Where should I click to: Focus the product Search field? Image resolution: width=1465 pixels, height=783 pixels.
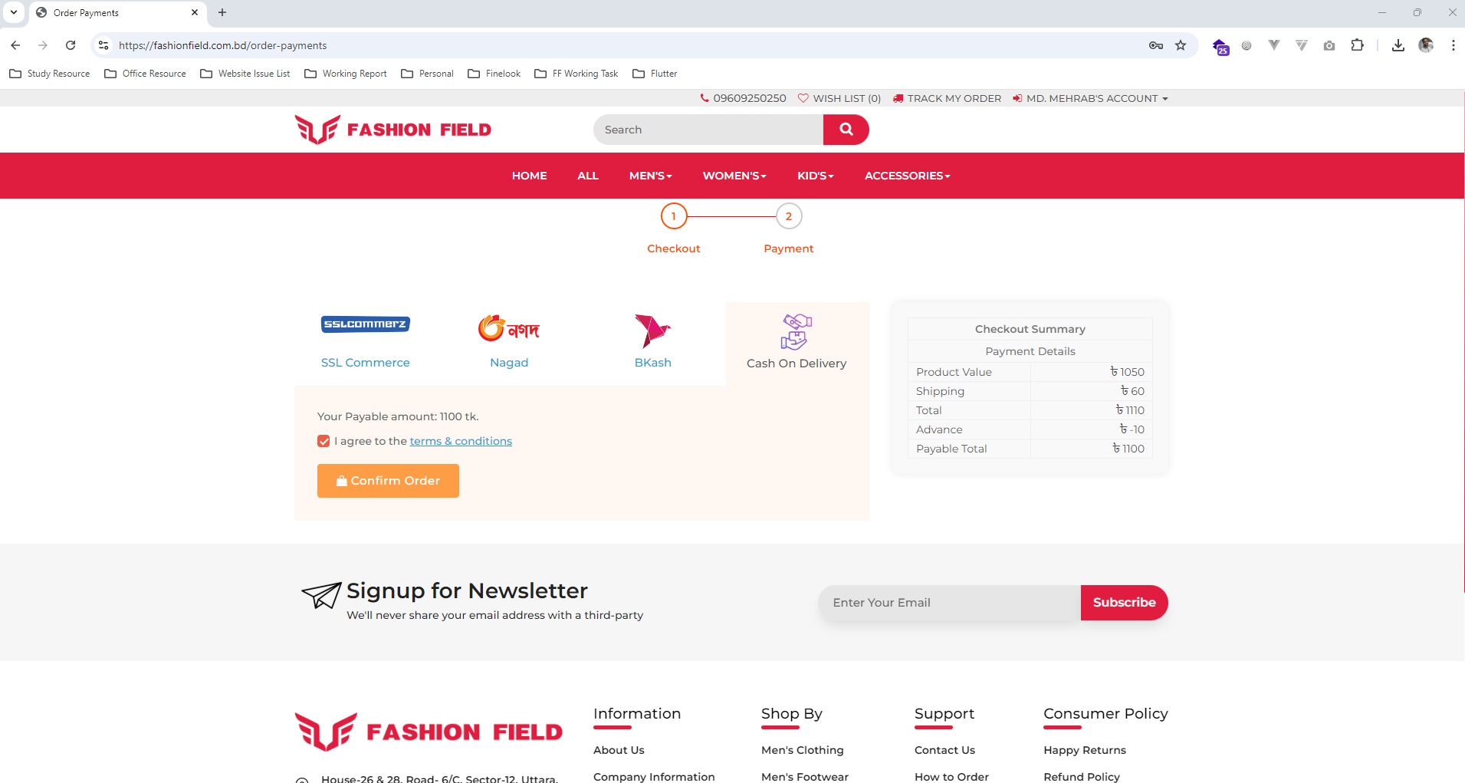point(708,130)
